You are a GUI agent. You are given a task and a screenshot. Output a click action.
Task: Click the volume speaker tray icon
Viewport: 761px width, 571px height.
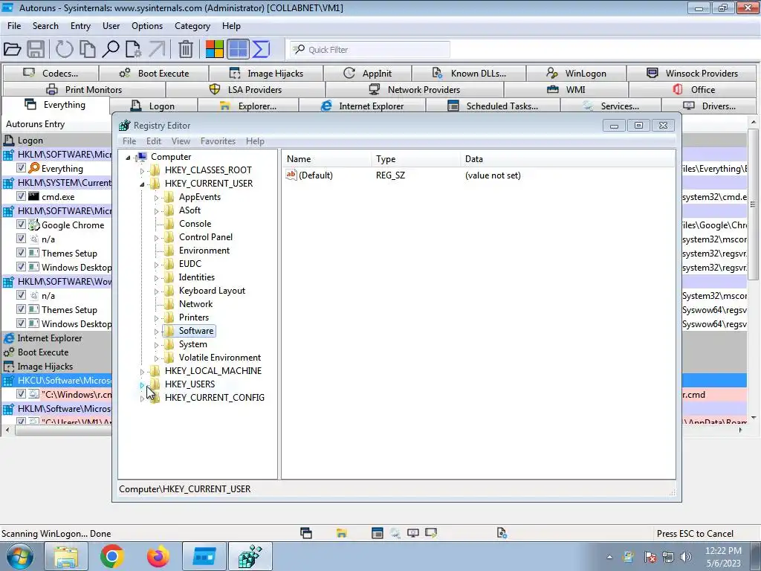[686, 557]
